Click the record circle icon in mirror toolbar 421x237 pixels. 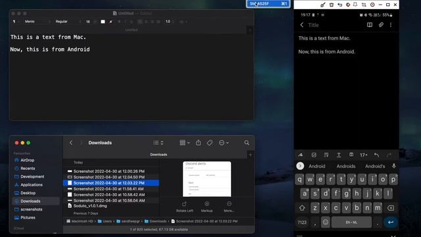click(372, 5)
